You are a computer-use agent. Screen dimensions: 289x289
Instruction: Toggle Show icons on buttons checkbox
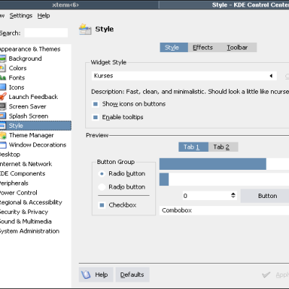pyautogui.click(x=95, y=104)
